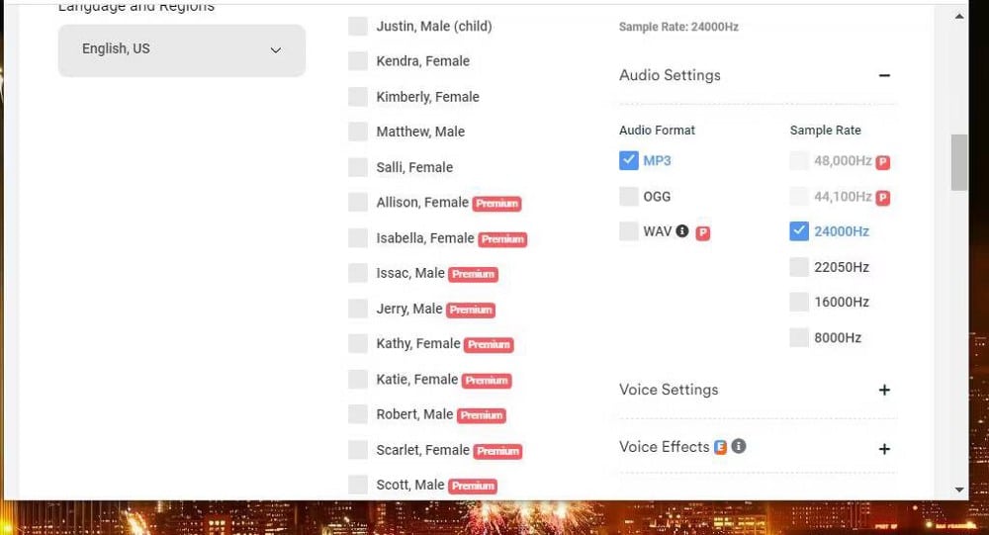989x535 pixels.
Task: Expand the Voice Settings section
Action: pyautogui.click(x=884, y=391)
